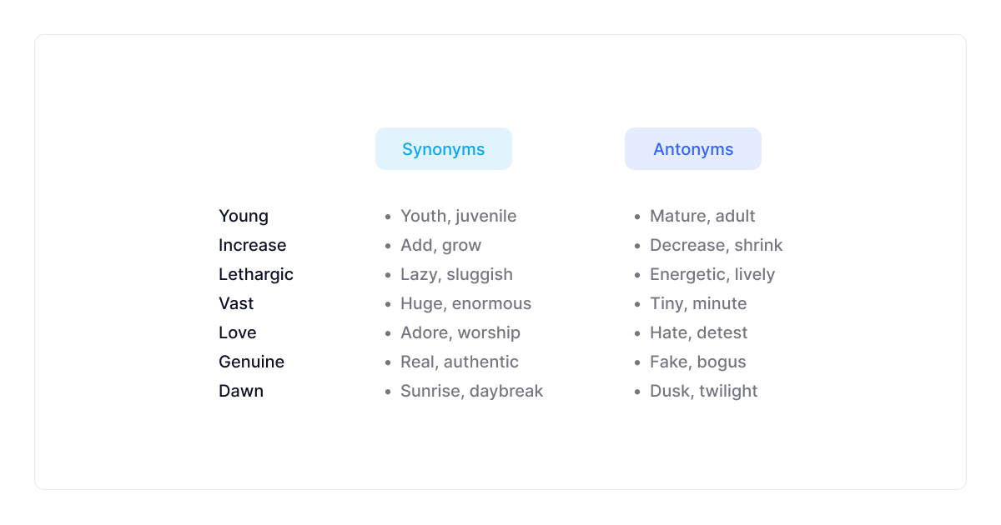Click the synonyms "Youth, juvenile"

[458, 216]
